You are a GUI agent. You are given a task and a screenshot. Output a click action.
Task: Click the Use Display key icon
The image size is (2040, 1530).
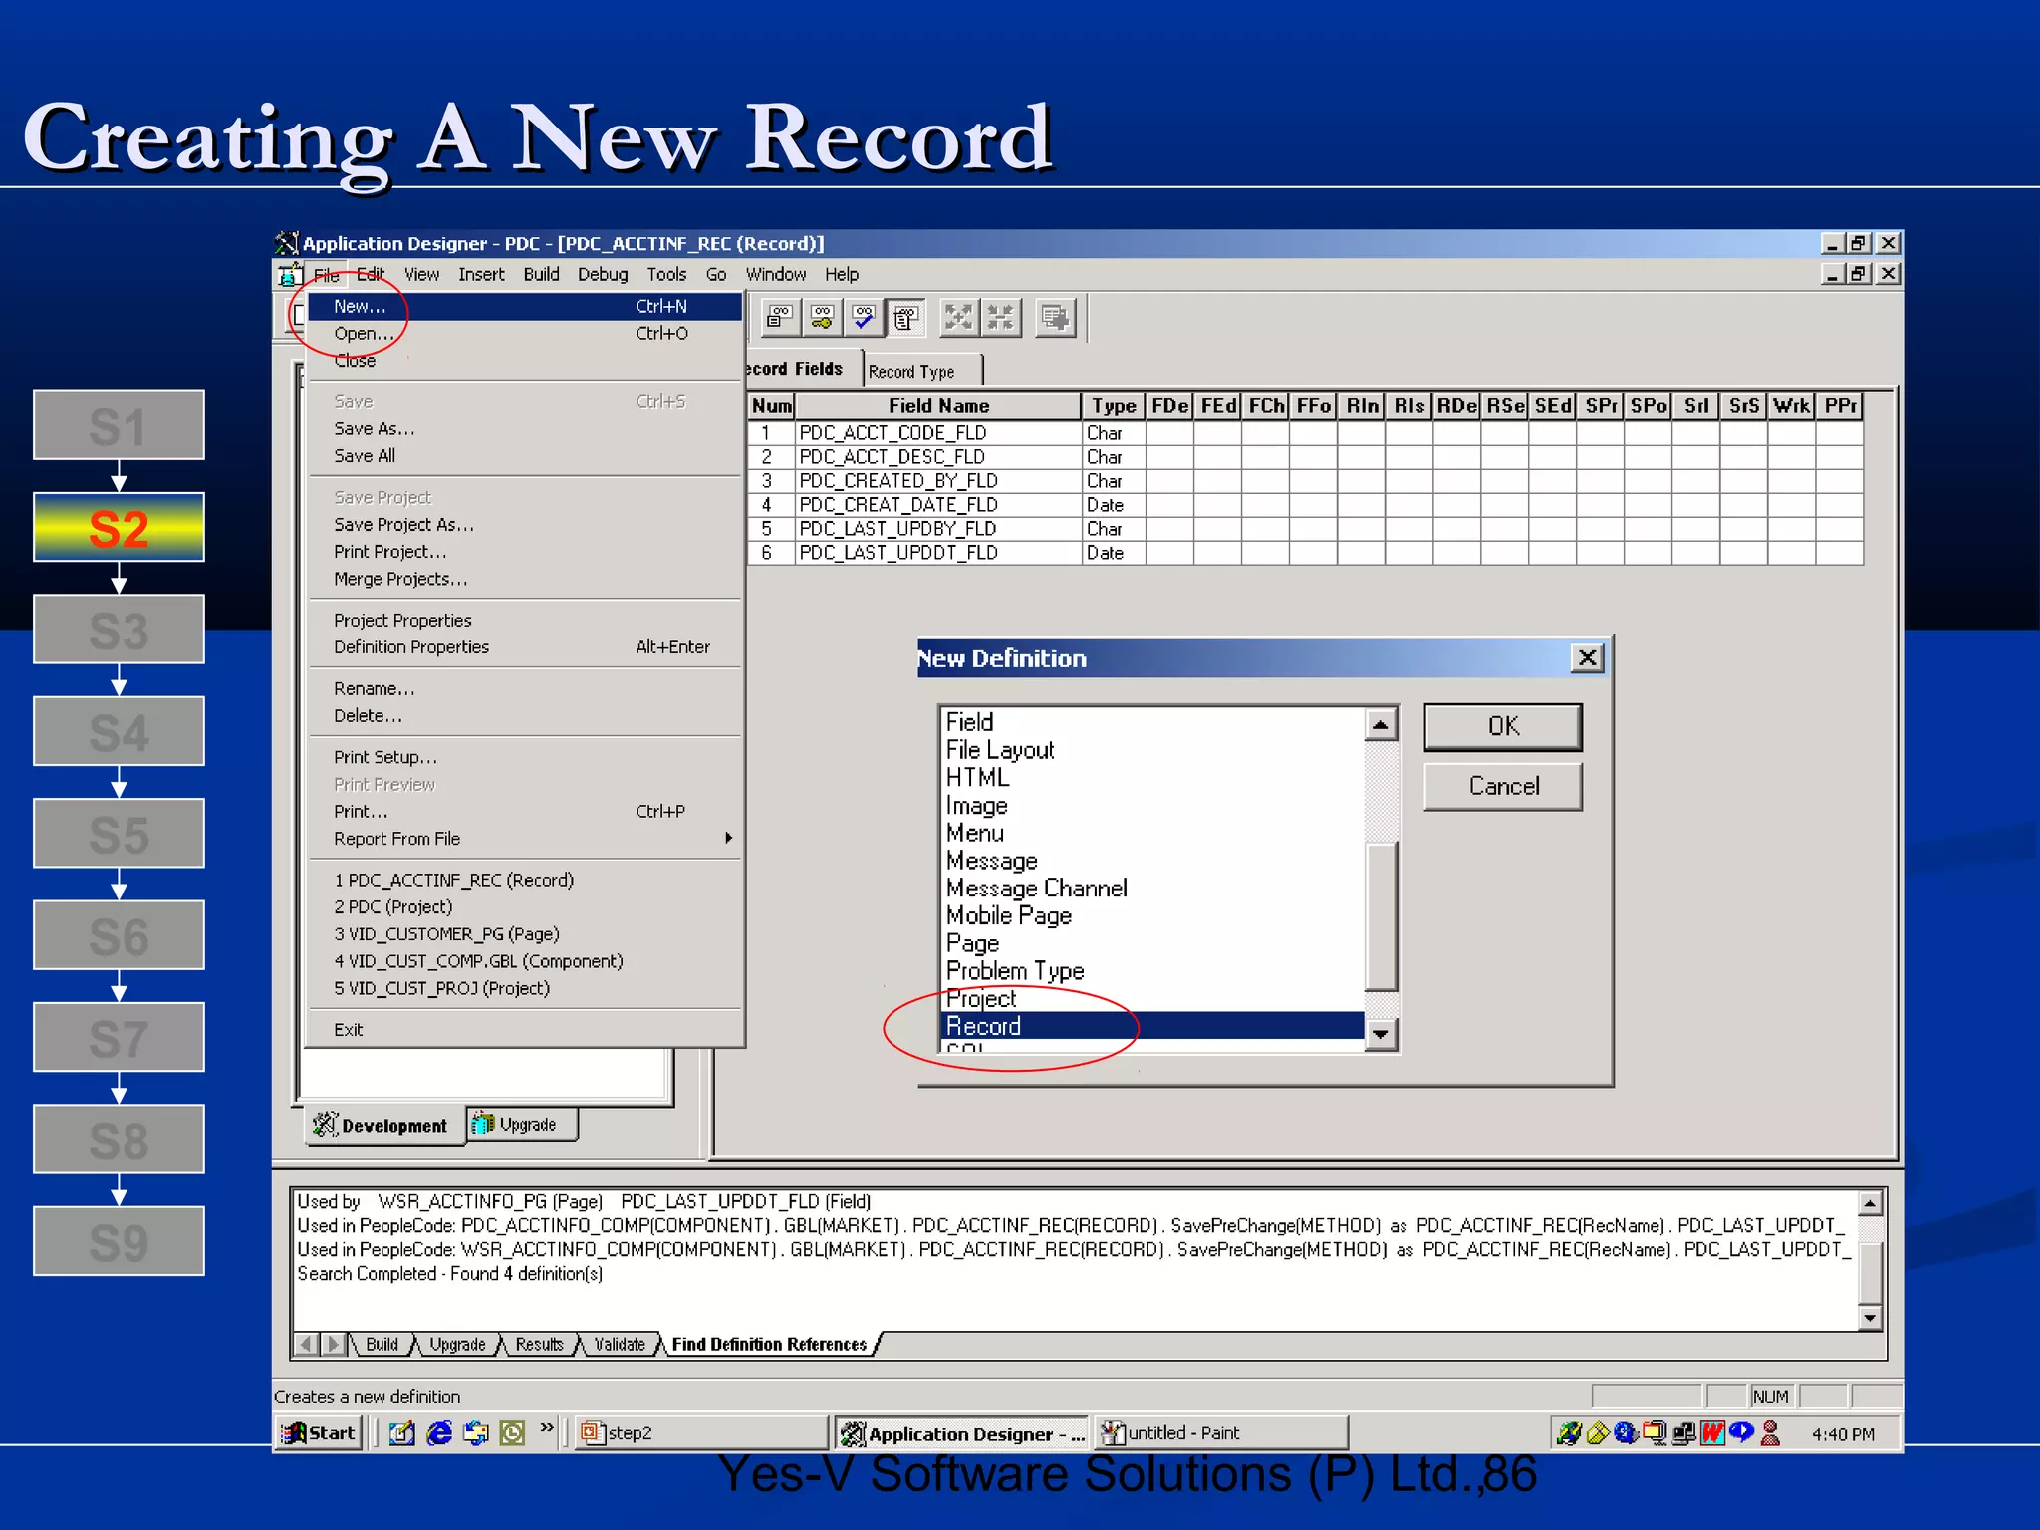pos(822,318)
